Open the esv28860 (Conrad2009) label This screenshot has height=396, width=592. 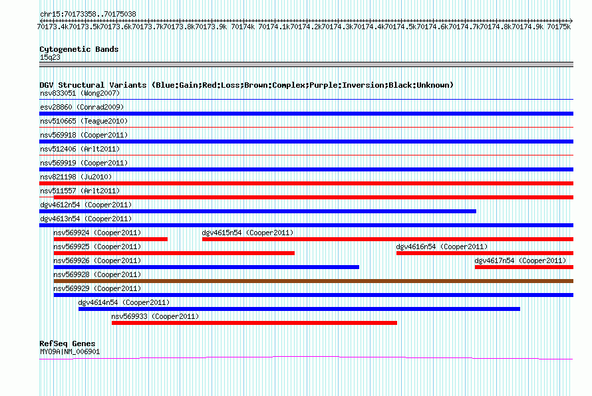coord(82,107)
